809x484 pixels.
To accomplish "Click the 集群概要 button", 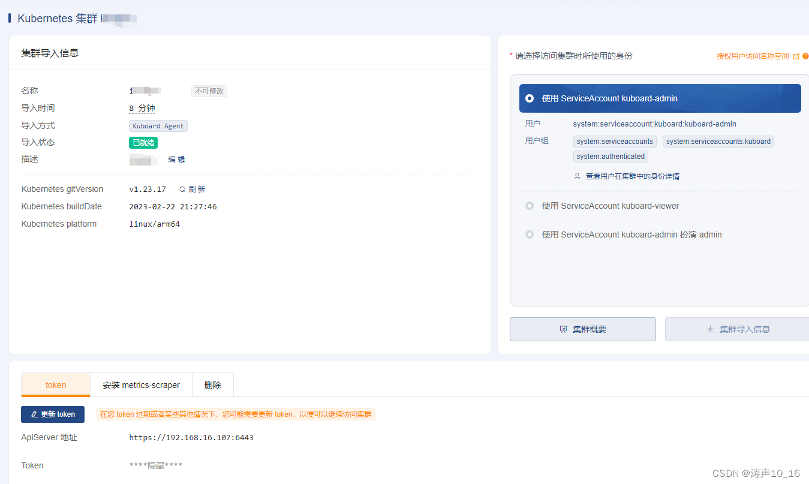I will pos(582,329).
